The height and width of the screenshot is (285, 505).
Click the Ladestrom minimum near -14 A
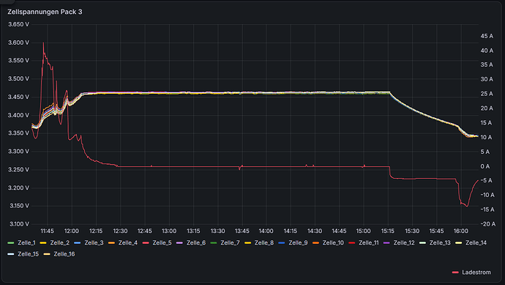point(467,206)
